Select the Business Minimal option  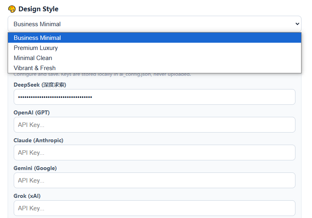coord(155,38)
